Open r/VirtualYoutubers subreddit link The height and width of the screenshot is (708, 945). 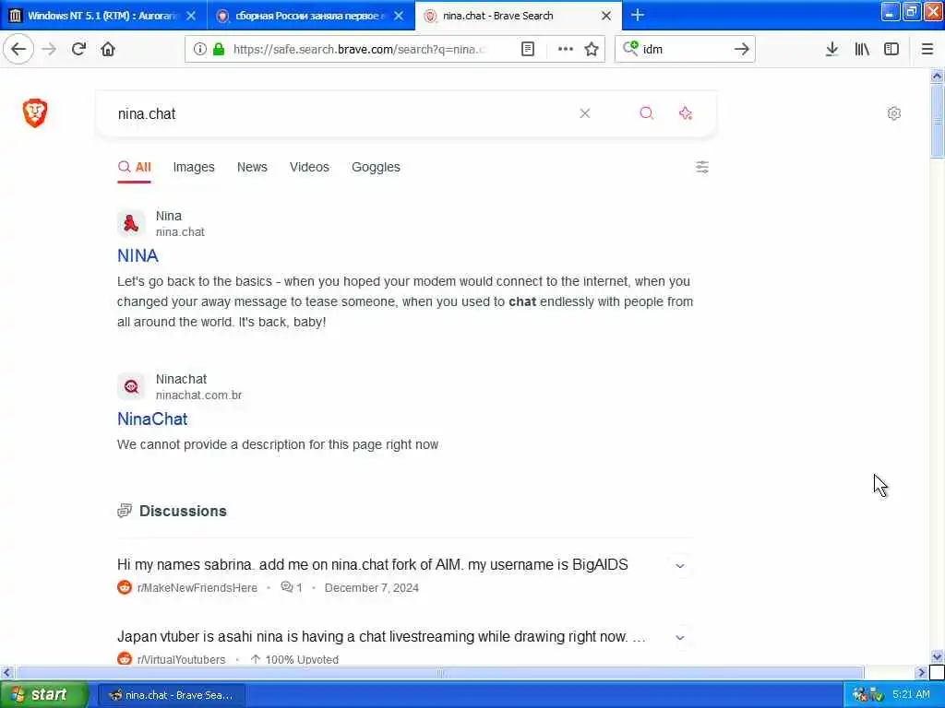182,659
